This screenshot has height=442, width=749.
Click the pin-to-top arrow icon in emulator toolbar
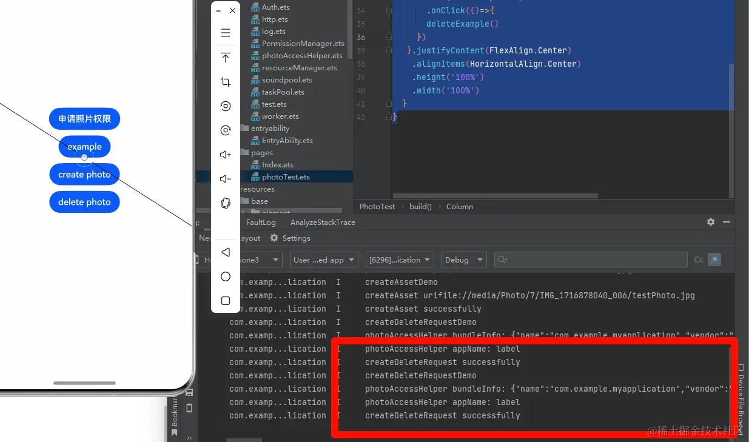tap(226, 58)
